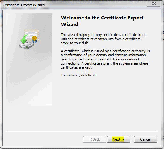The width and height of the screenshot is (164, 149).
Task: Click the text 'store to your disk.'
Action: (x=75, y=43)
